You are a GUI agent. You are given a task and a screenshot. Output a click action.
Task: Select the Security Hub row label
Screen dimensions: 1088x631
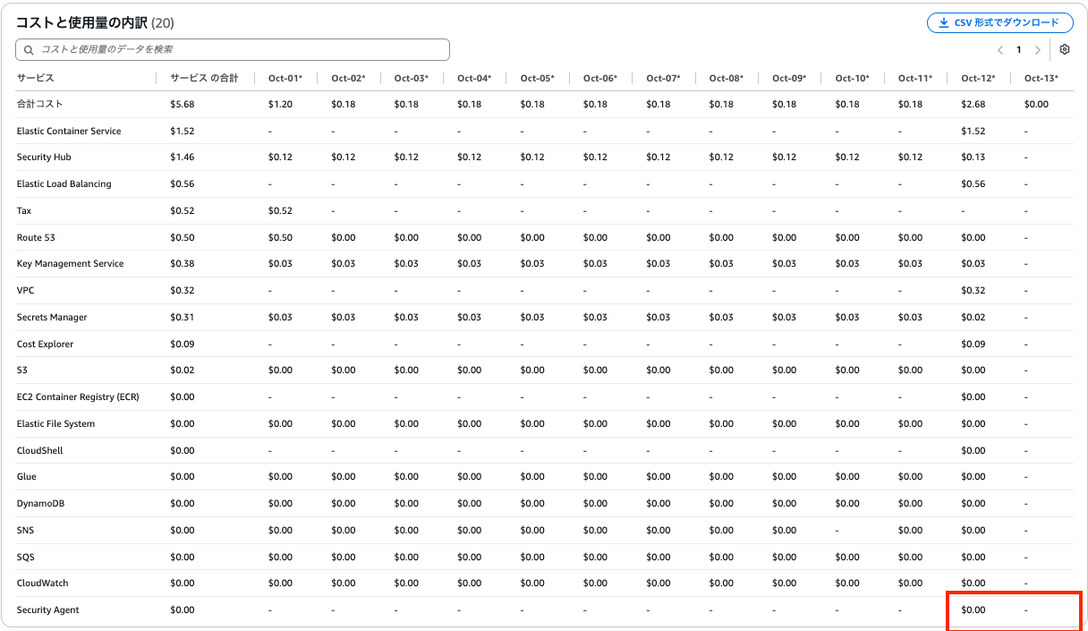(44, 158)
